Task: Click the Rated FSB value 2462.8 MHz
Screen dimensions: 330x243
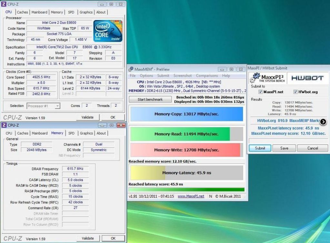Action: pos(41,94)
